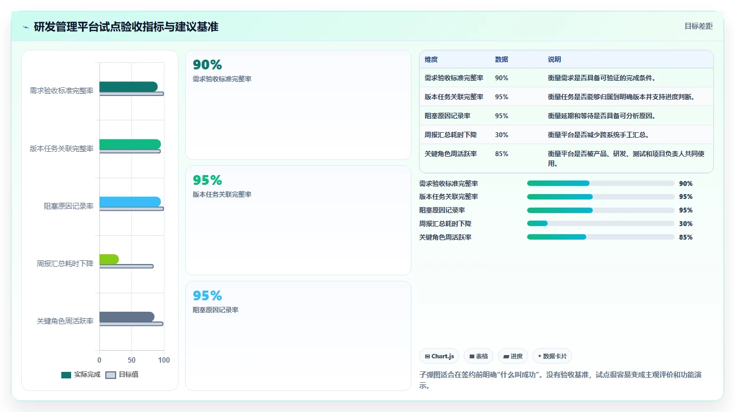The image size is (735, 412).
Task: Click the 30% progress bar for 周报汇总耗时下降
Action: coord(601,223)
